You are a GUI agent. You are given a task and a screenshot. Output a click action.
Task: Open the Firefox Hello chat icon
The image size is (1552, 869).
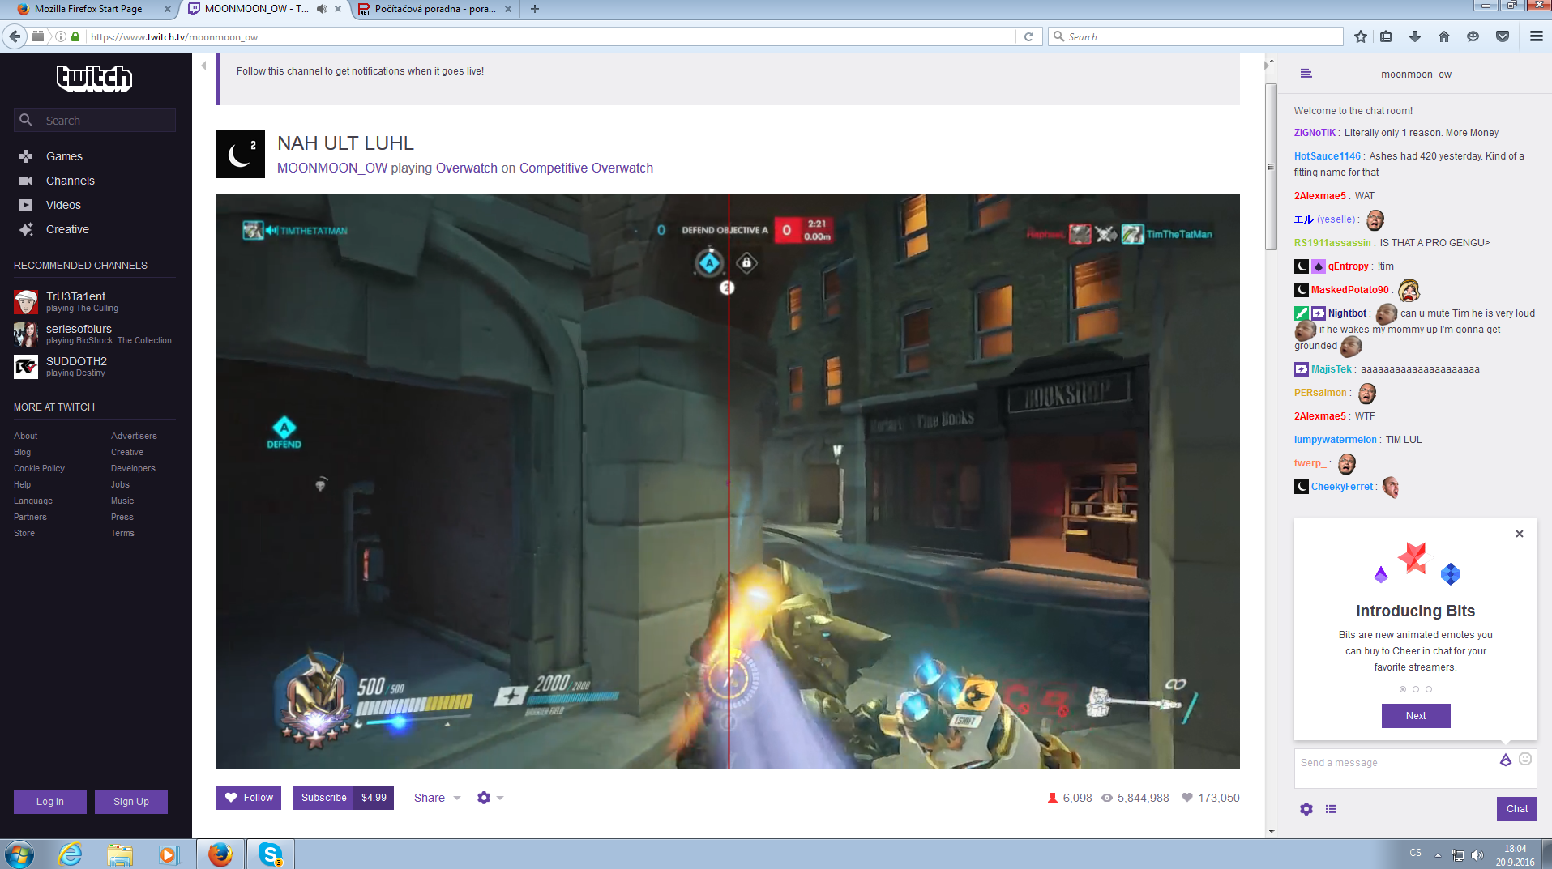pos(1473,36)
